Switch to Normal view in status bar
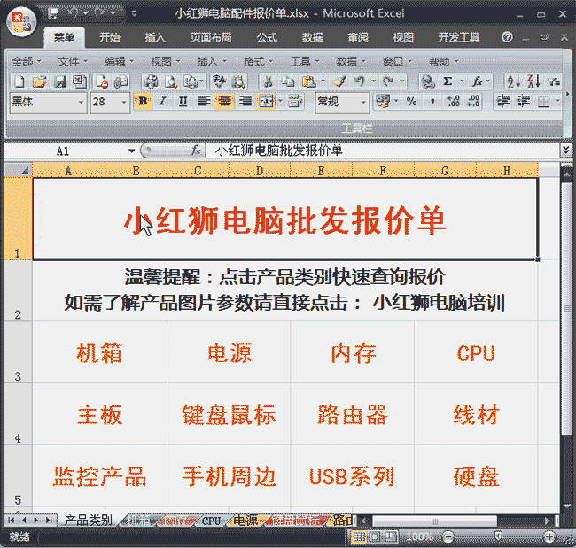The height and width of the screenshot is (548, 576). 359,537
